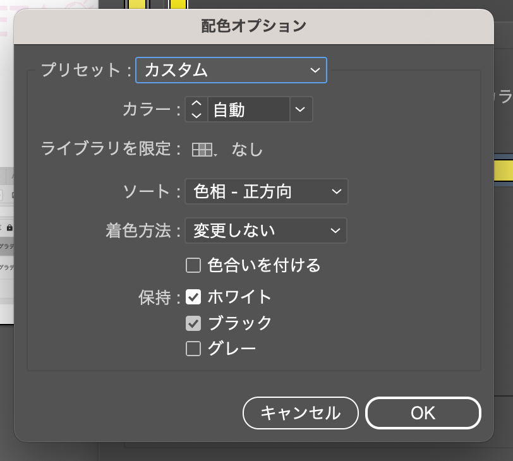Image resolution: width=513 pixels, height=461 pixels.
Task: Open the ソート dropdown set to 色相 - 正方向
Action: click(x=266, y=191)
